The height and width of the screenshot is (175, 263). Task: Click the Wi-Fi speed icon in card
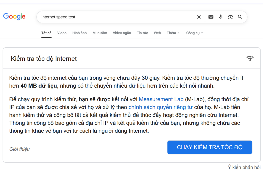point(250,58)
